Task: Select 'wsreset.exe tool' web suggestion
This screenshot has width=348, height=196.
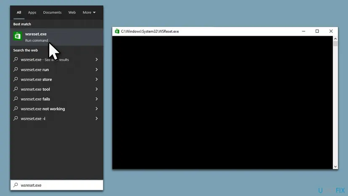Action: coord(57,89)
